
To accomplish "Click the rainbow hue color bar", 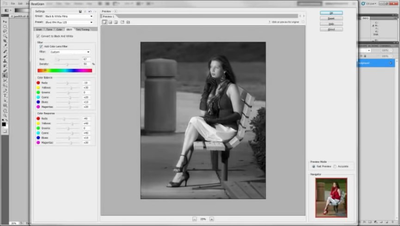I will tap(65, 71).
